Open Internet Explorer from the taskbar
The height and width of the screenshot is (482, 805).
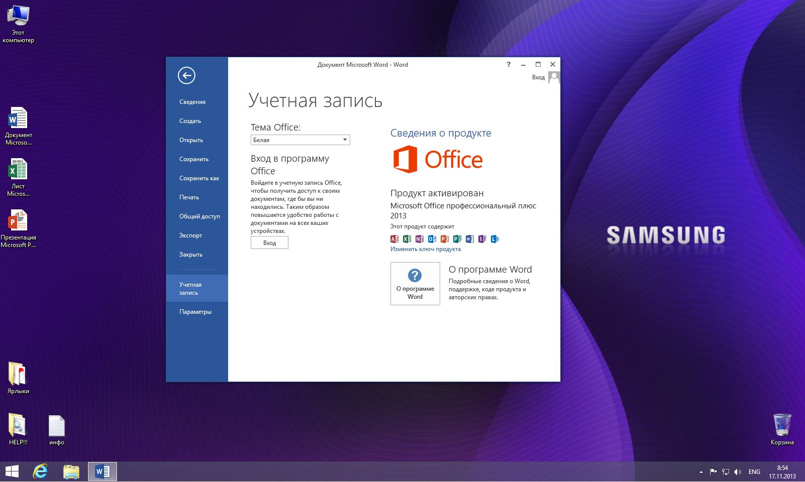pyautogui.click(x=40, y=471)
